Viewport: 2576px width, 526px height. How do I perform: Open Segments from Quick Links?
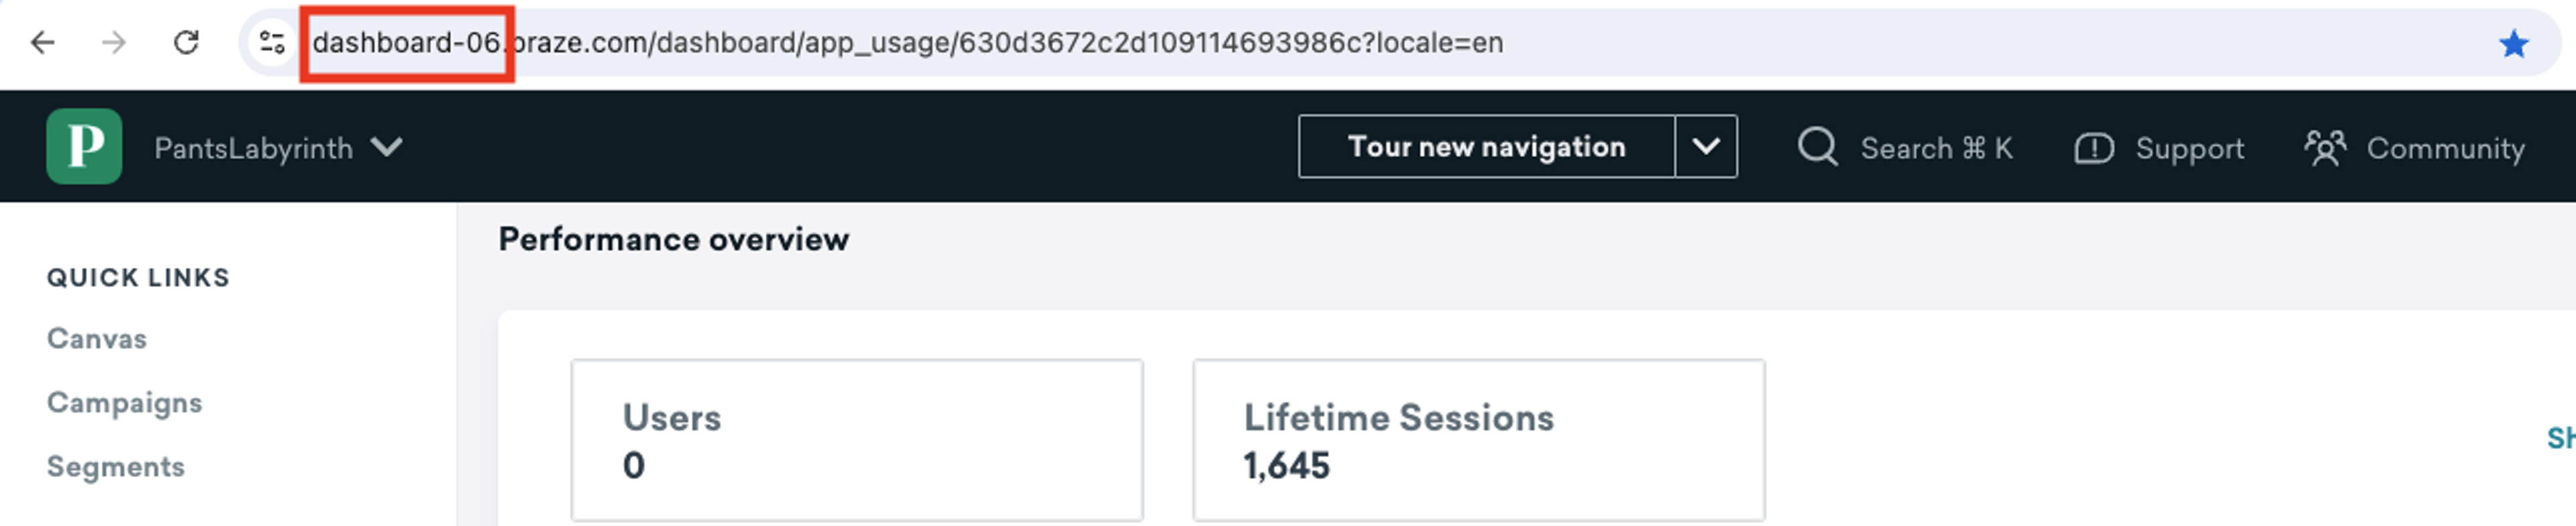(116, 466)
